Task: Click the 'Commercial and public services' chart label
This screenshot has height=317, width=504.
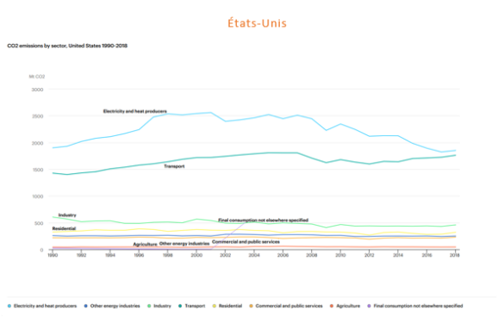Action: tap(246, 242)
